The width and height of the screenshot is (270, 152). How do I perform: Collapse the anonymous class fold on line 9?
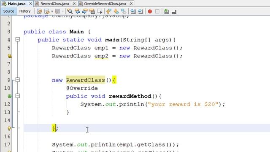18,80
